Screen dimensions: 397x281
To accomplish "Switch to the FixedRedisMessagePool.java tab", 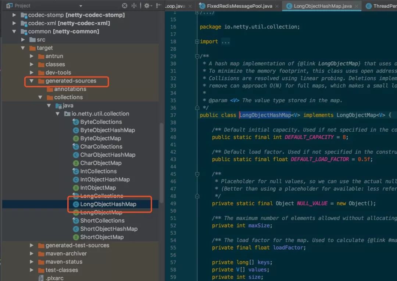I will click(239, 6).
